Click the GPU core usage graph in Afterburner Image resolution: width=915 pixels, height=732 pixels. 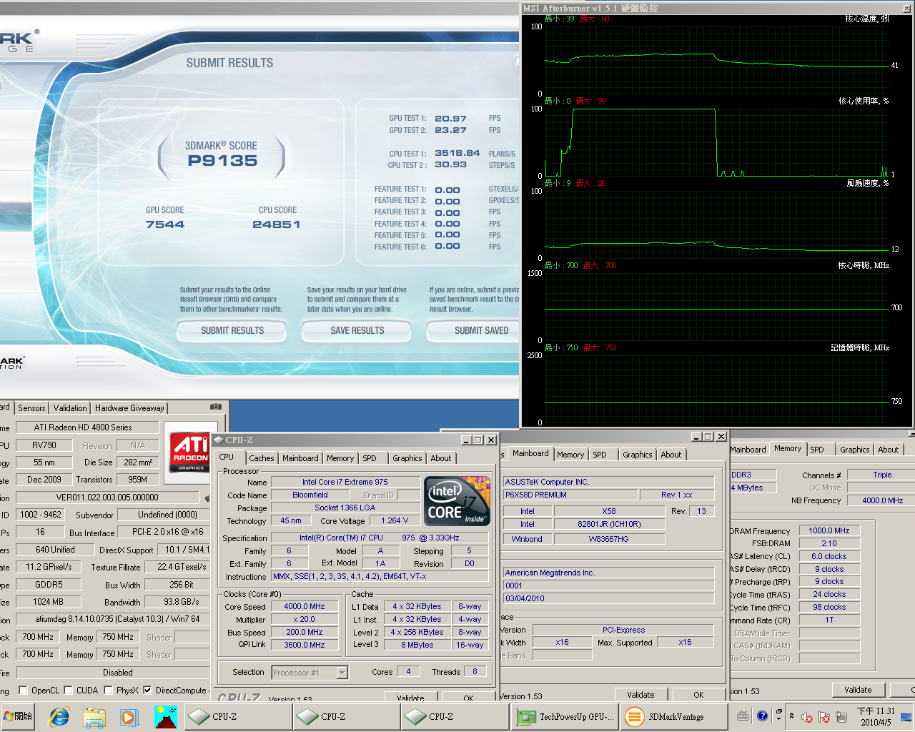coord(716,142)
